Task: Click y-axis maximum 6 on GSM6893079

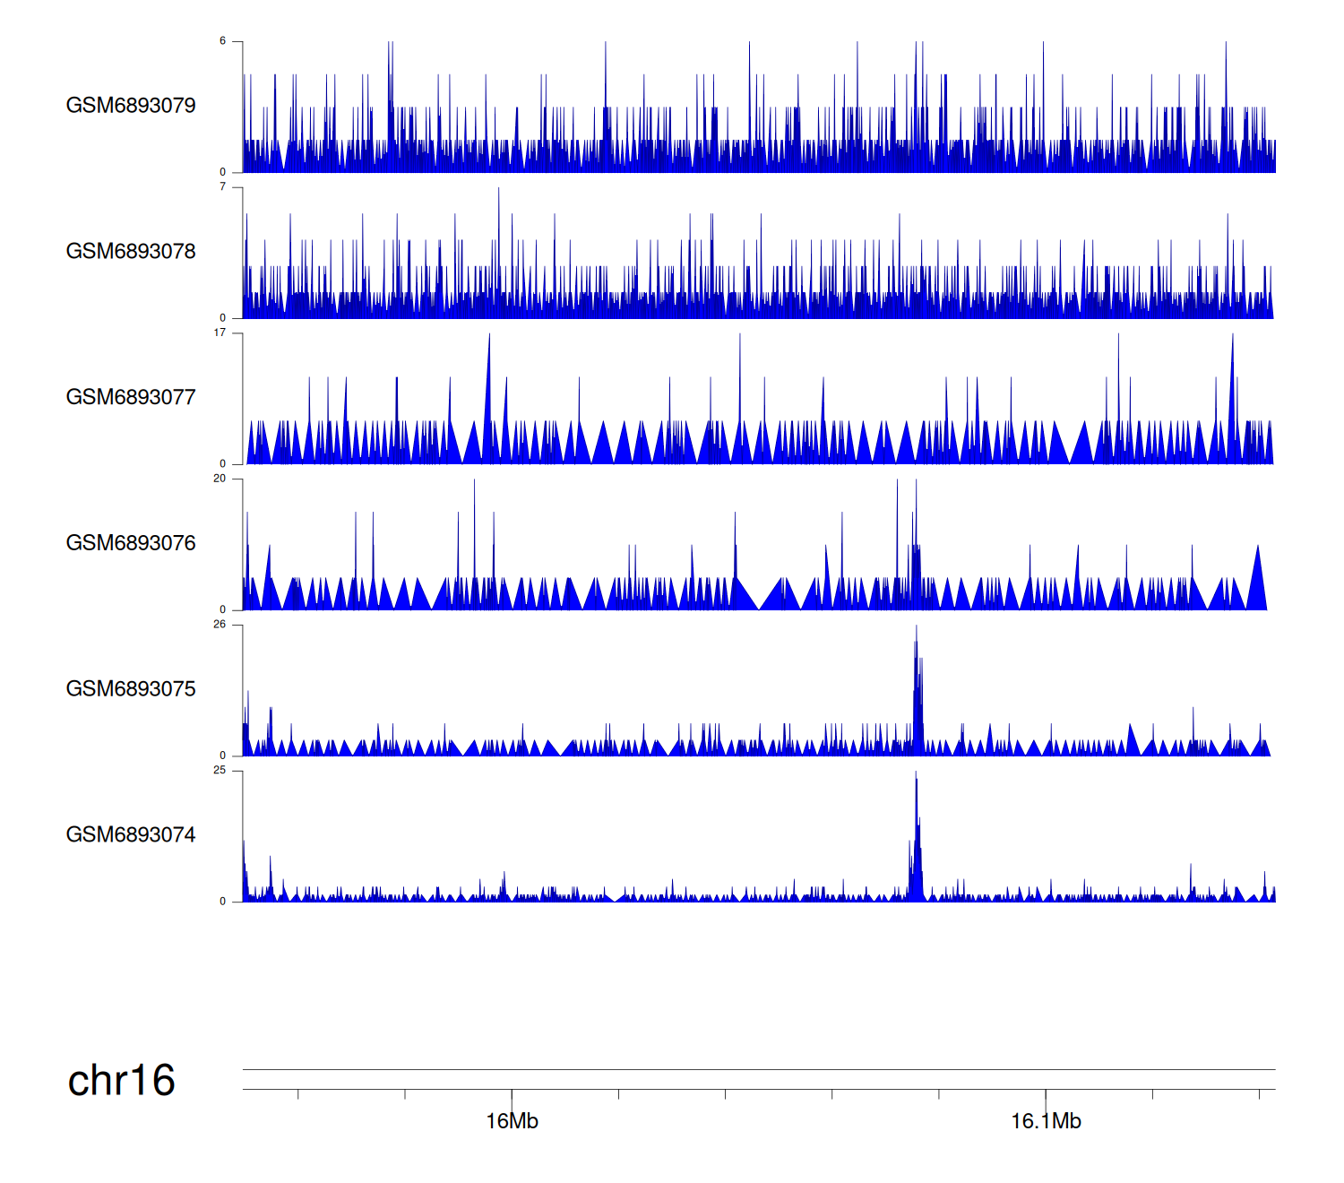Action: [223, 41]
